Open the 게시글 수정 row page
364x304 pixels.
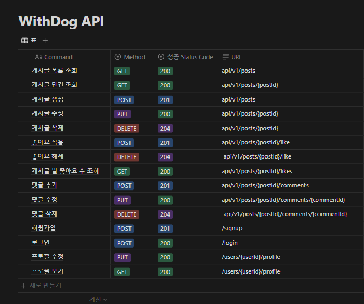47,113
